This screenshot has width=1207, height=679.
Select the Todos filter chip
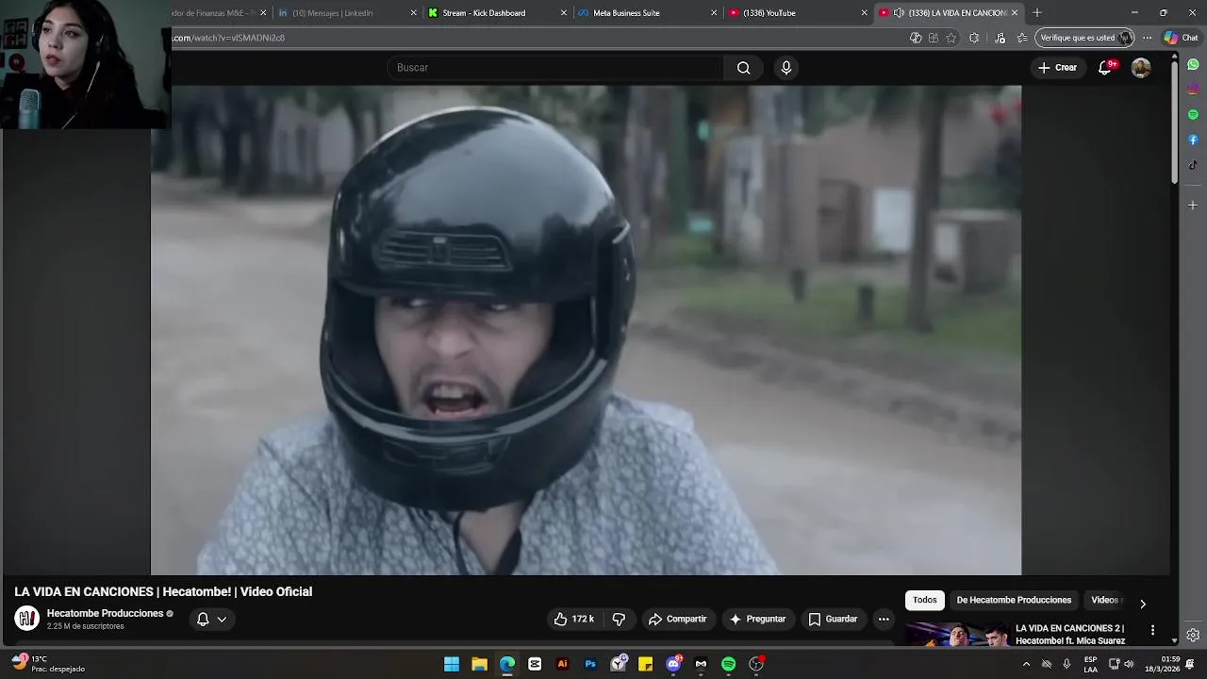pyautogui.click(x=925, y=600)
